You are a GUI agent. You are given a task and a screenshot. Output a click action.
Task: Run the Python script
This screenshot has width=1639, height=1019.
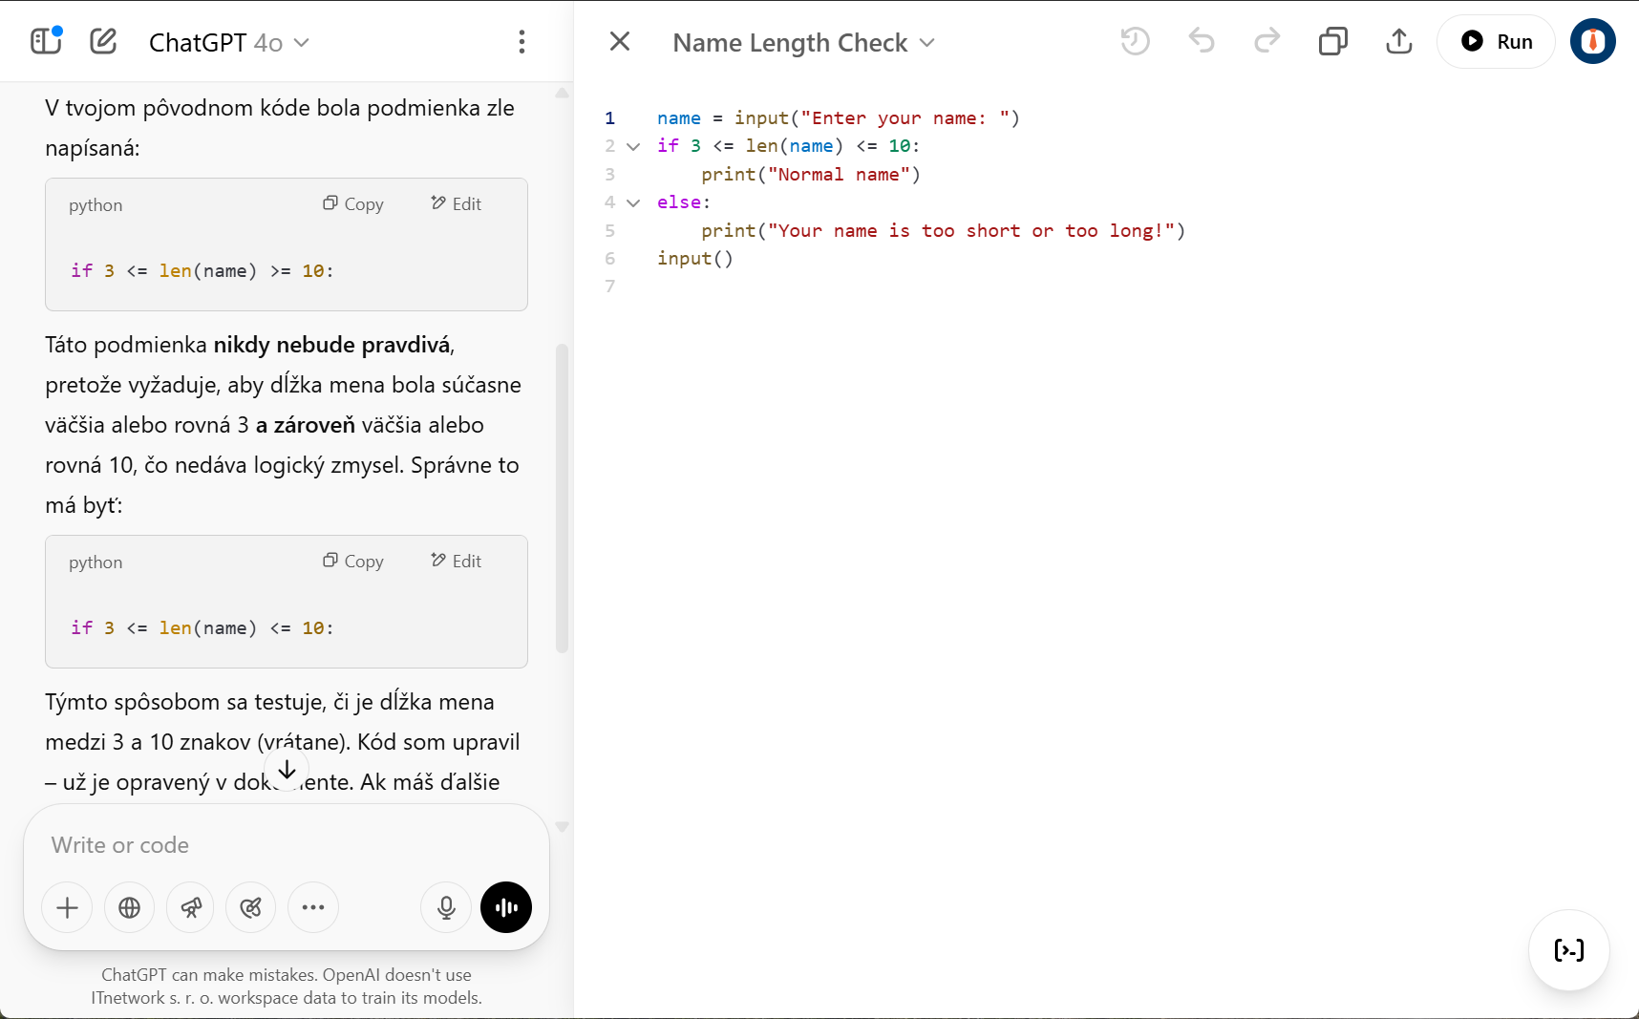pyautogui.click(x=1496, y=41)
